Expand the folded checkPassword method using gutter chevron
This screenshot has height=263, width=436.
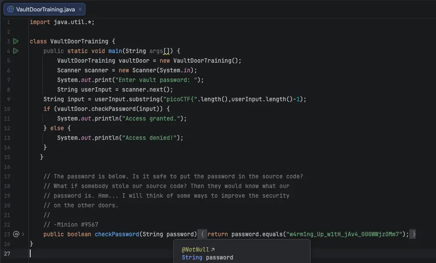click(23, 234)
